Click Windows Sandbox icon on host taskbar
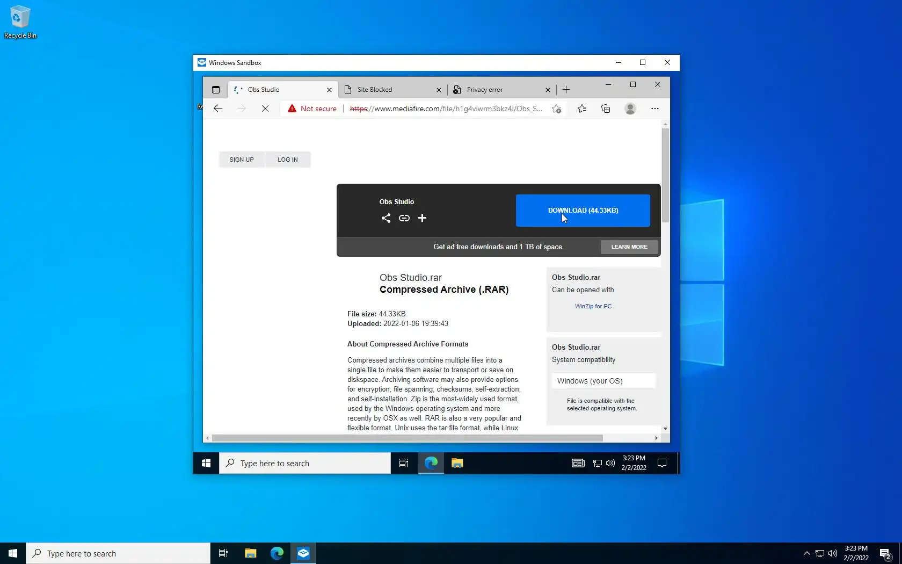This screenshot has height=564, width=902. click(x=303, y=553)
